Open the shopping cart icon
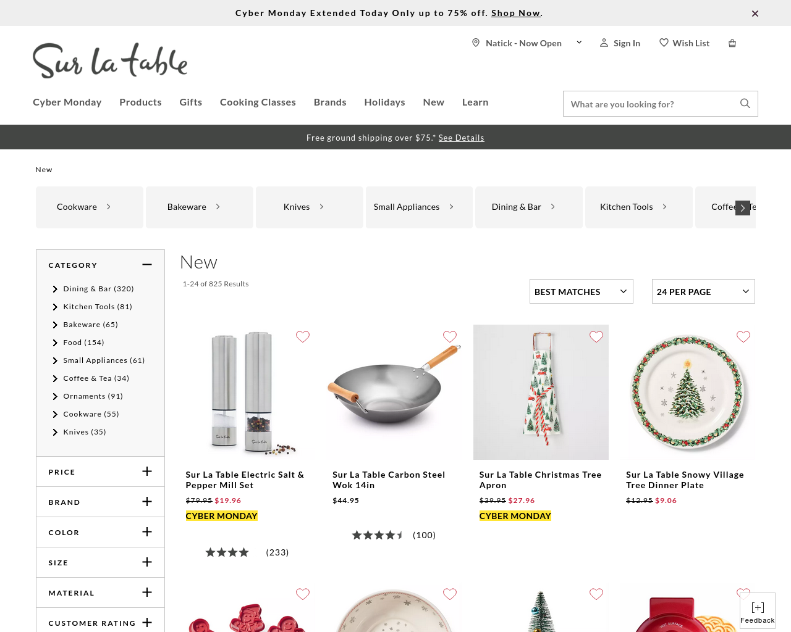791x632 pixels. tap(732, 43)
